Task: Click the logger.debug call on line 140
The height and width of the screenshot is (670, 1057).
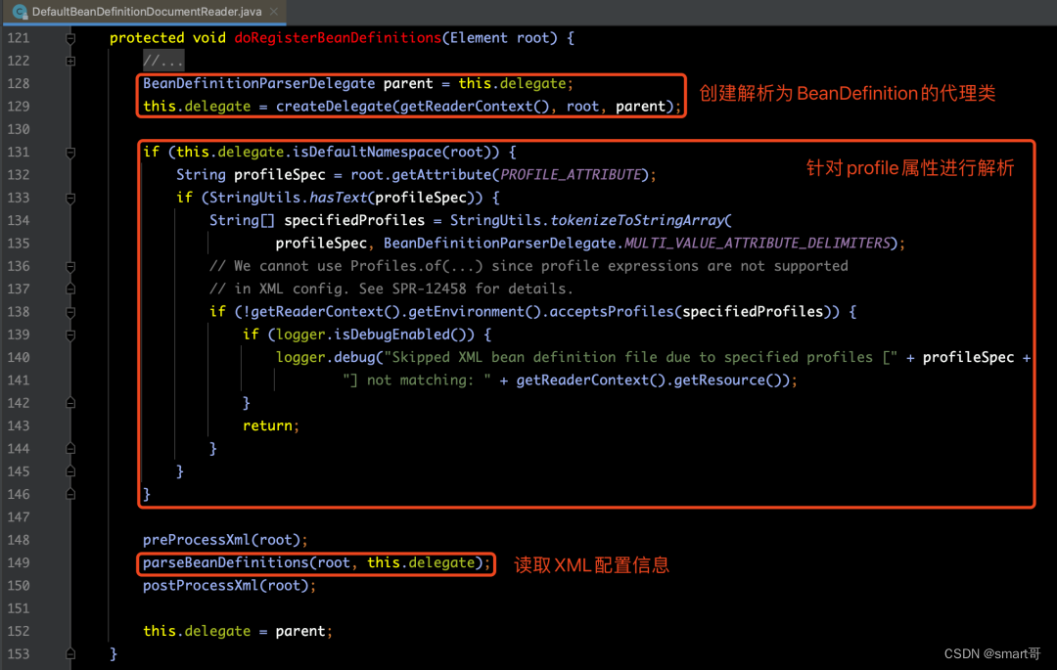Action: click(325, 358)
